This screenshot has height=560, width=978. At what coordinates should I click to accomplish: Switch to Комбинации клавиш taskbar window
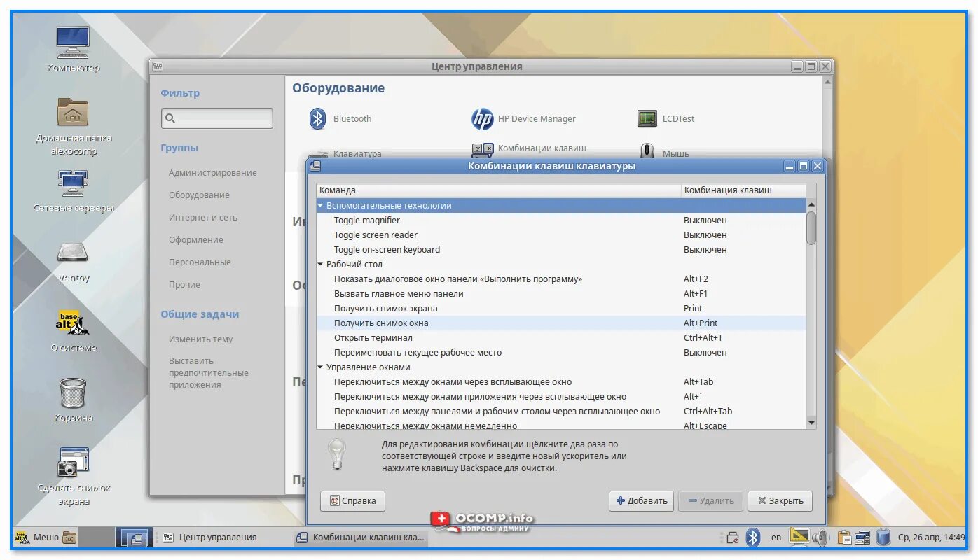(x=360, y=538)
